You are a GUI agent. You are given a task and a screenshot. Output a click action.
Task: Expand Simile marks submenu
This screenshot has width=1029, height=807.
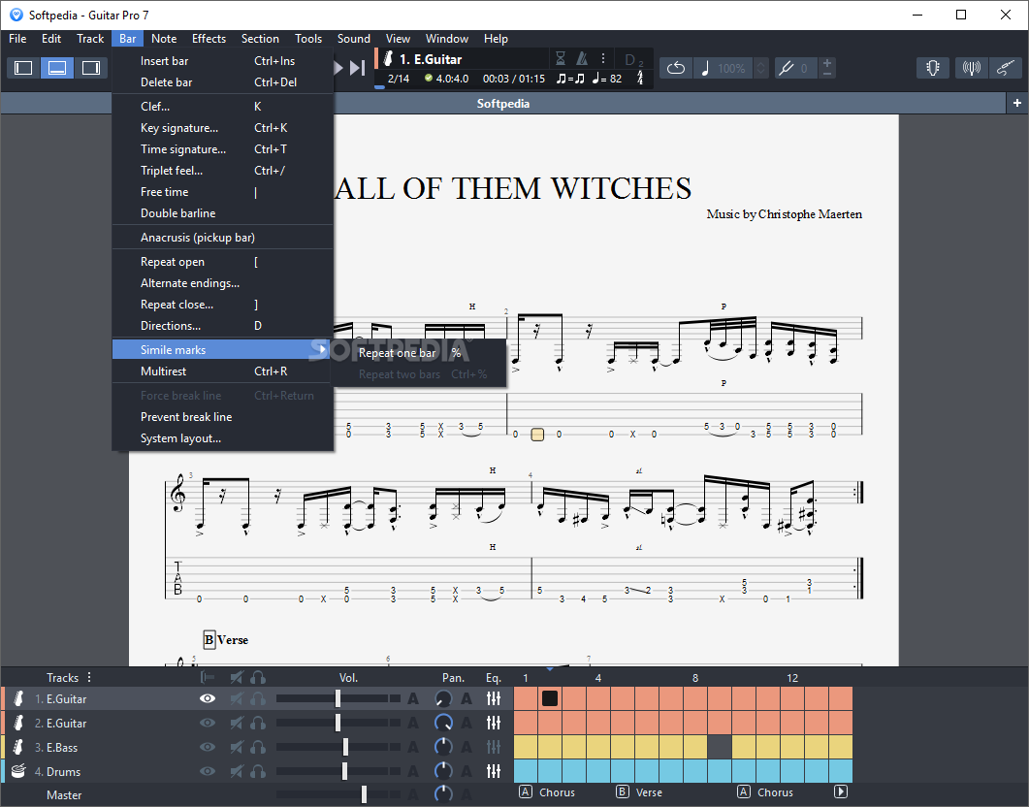click(223, 350)
